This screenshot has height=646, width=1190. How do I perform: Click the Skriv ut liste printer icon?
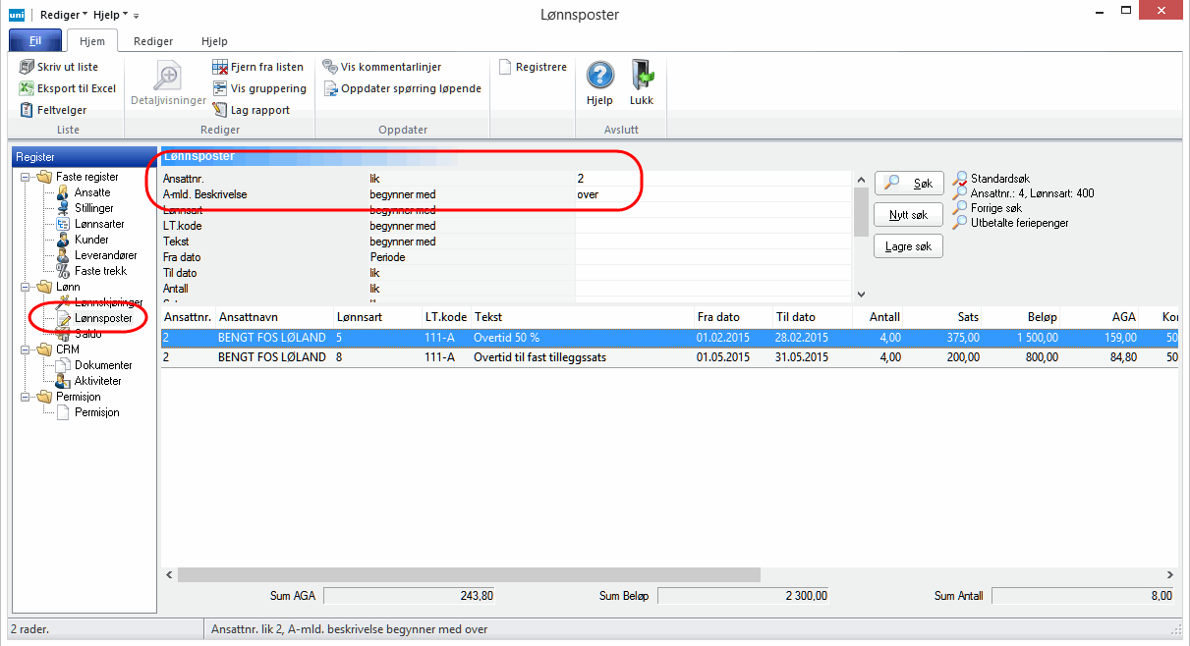[27, 67]
